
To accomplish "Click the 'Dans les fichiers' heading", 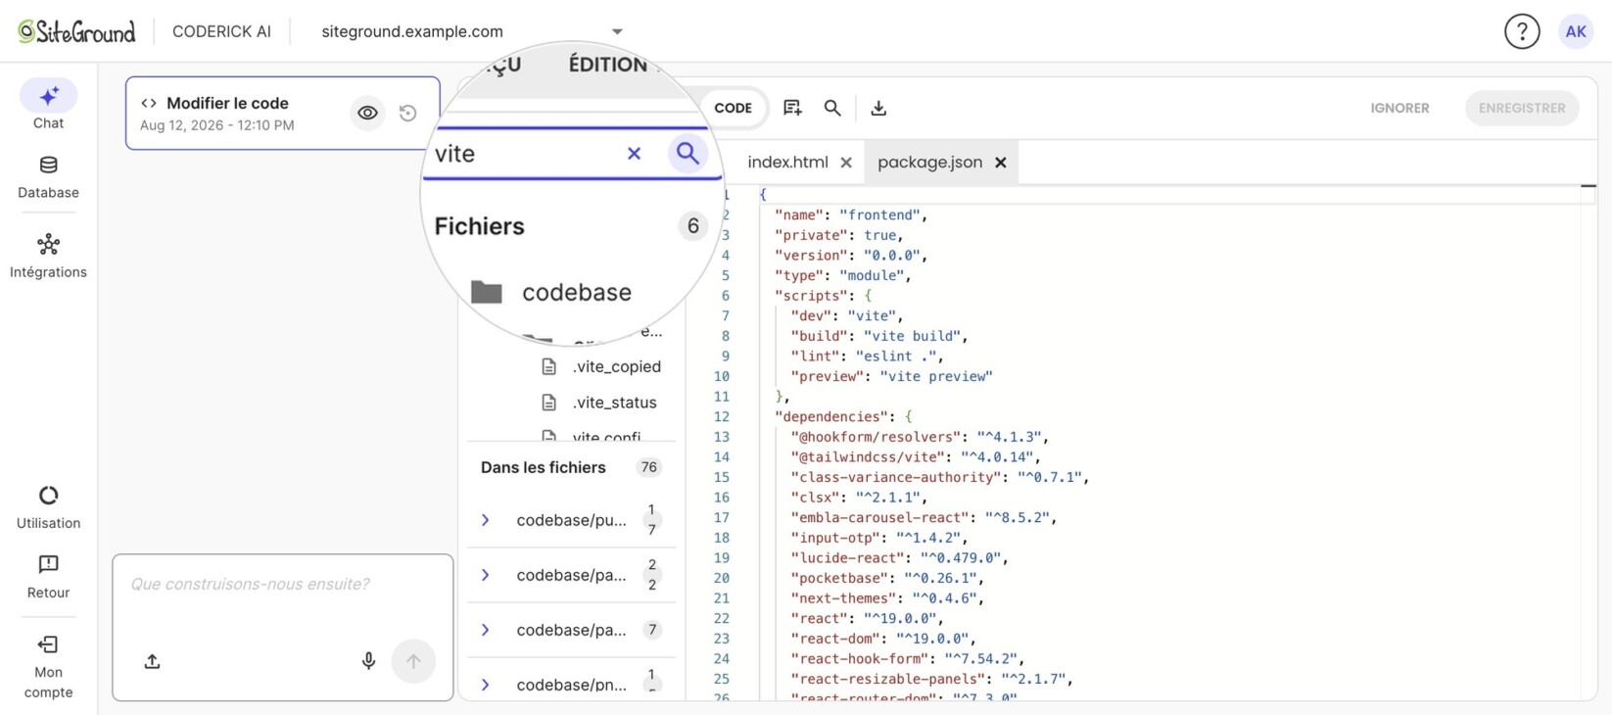I will click(544, 467).
